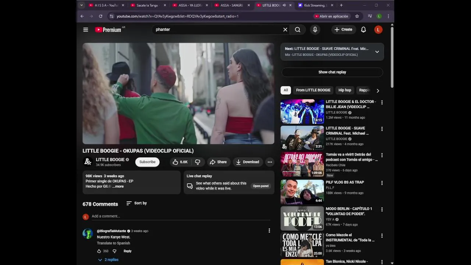Open options for Tomás va a vivir video
The image size is (471, 265).
click(x=382, y=155)
